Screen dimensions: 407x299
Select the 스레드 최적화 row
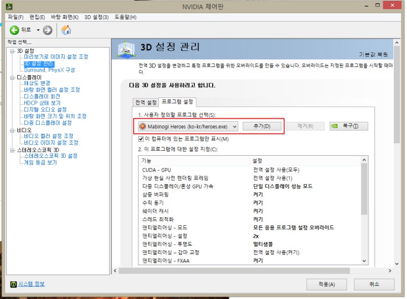(x=250, y=219)
